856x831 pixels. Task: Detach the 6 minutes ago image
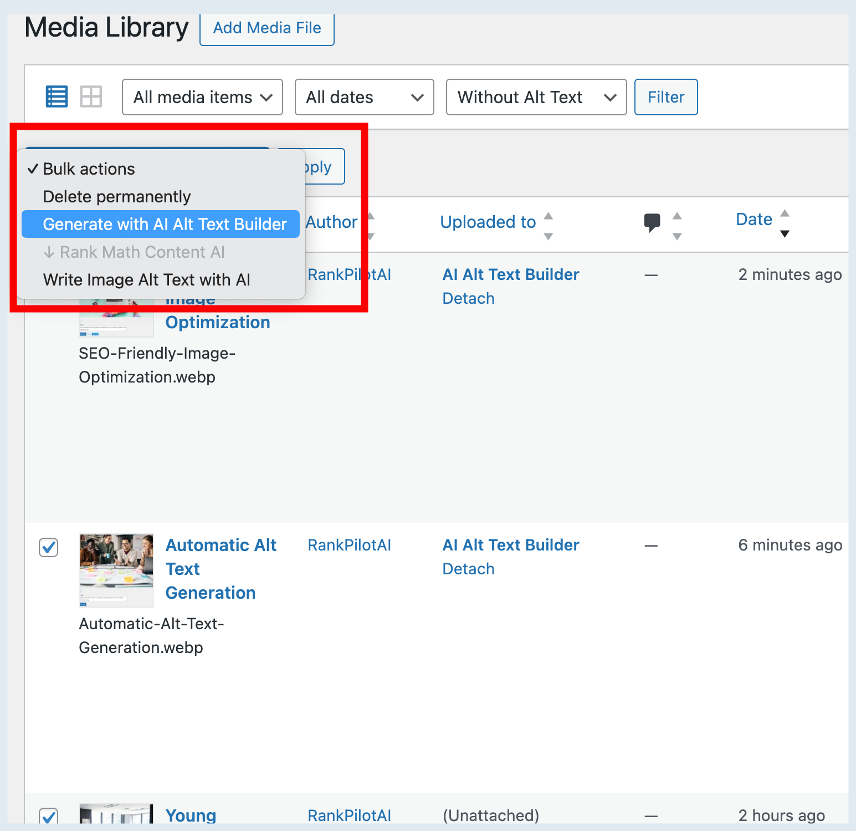click(468, 569)
